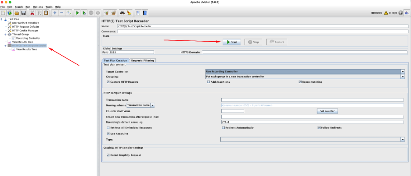Open the File menu
411x176 pixels.
pos(3,7)
